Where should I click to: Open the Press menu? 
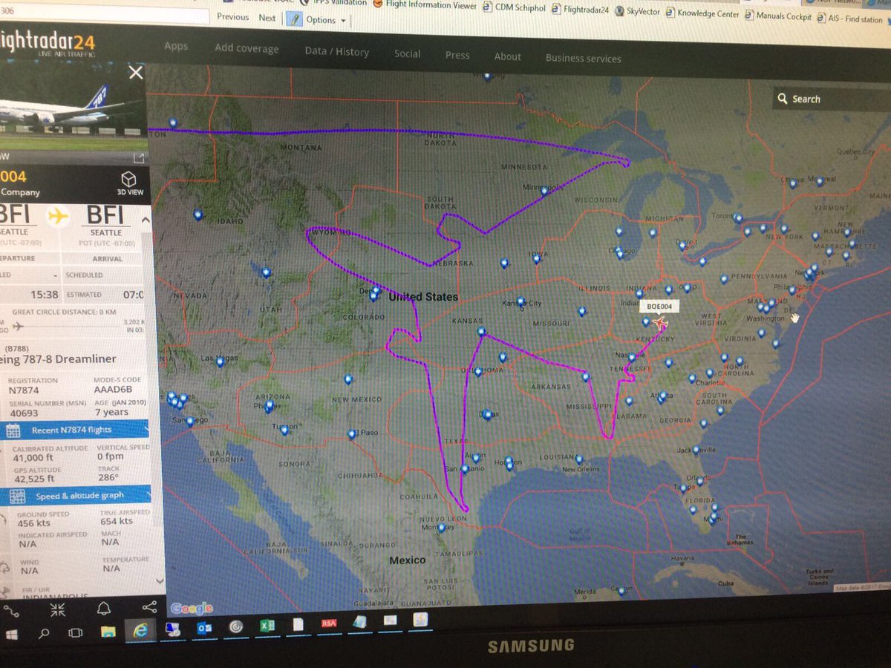coord(457,55)
